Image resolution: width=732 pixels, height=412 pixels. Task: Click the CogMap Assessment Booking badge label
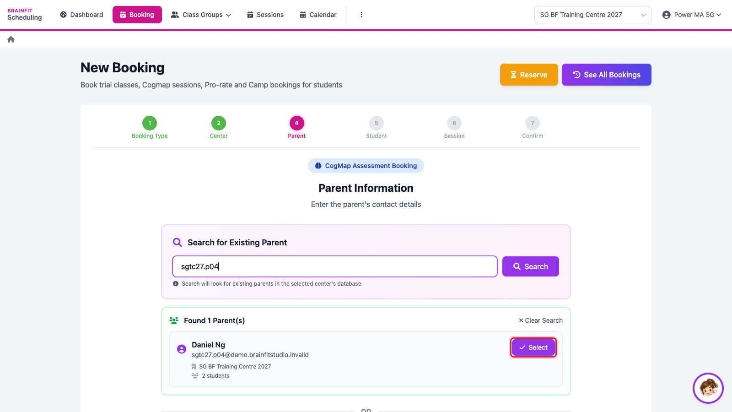tap(371, 166)
